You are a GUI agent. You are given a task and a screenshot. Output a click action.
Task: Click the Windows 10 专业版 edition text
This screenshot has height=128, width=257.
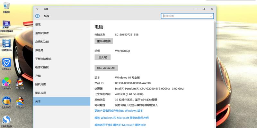tap(127, 77)
